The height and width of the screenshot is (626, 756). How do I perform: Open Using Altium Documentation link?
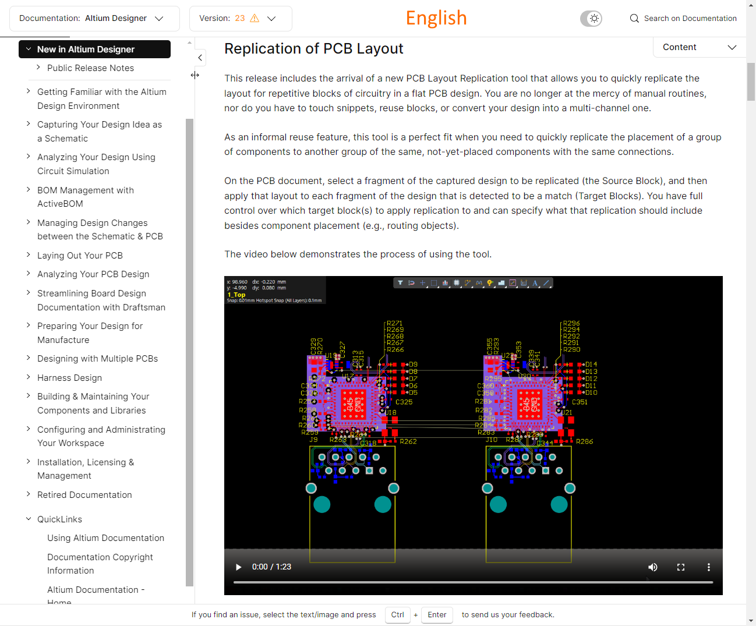click(x=105, y=538)
